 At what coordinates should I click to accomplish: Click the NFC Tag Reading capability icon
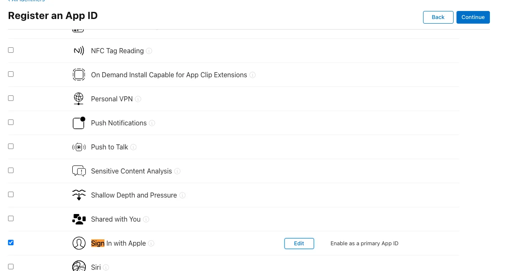[79, 50]
